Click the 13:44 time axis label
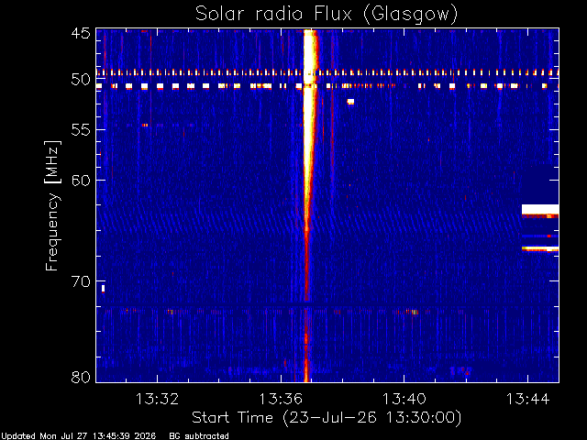Viewport: 587px width, 440px height. pyautogui.click(x=528, y=399)
